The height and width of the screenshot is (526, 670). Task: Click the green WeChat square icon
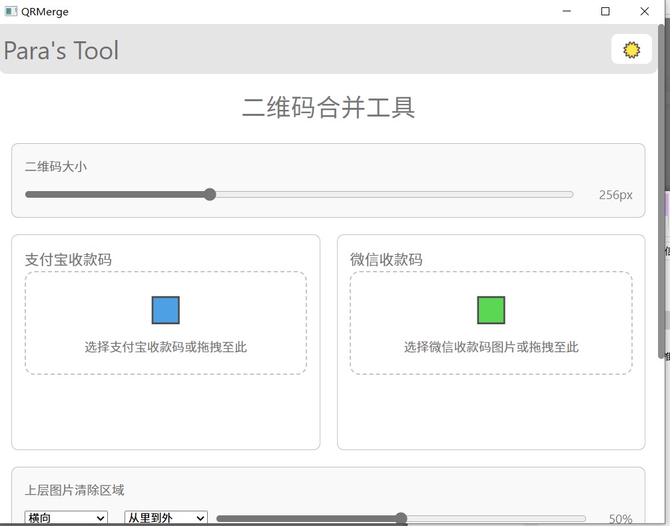491,310
